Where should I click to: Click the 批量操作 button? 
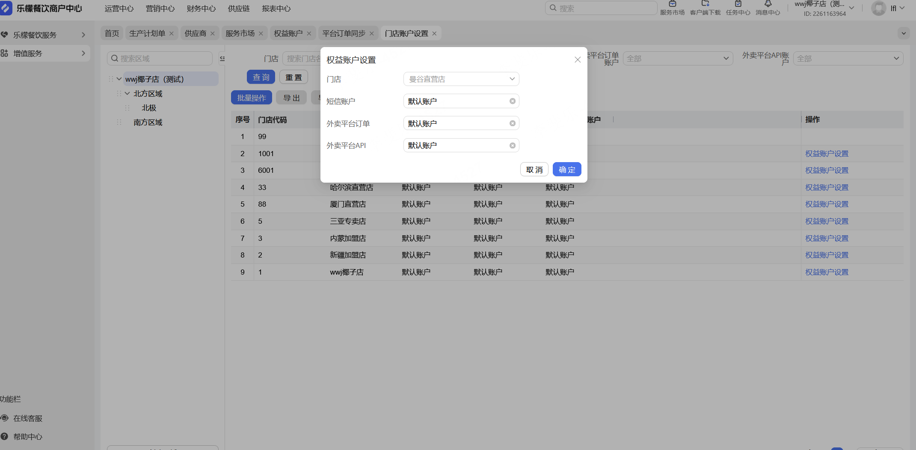coord(252,98)
